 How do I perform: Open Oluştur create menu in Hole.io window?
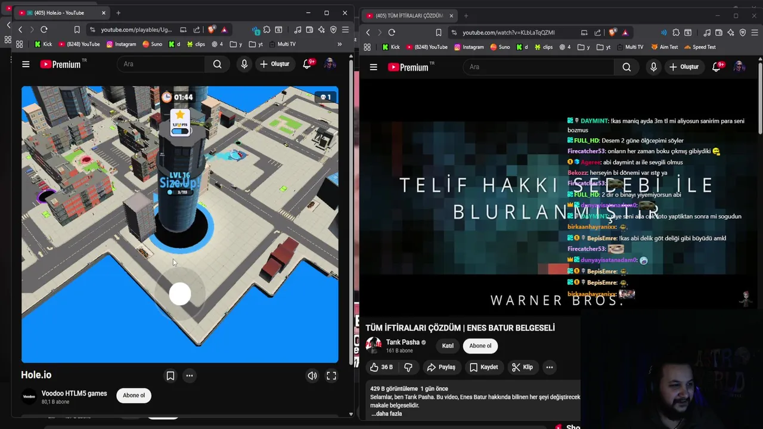(275, 64)
